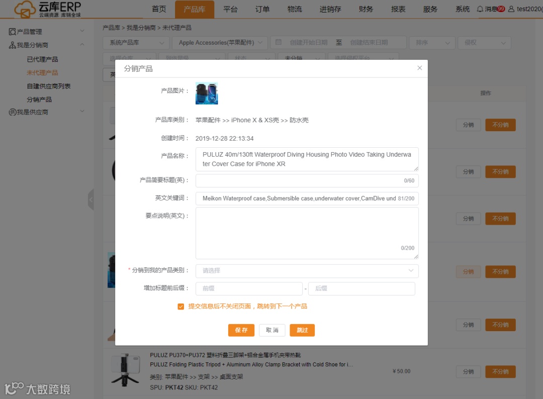
Task: Open 已代理产品 in the sidebar
Action: 42,59
